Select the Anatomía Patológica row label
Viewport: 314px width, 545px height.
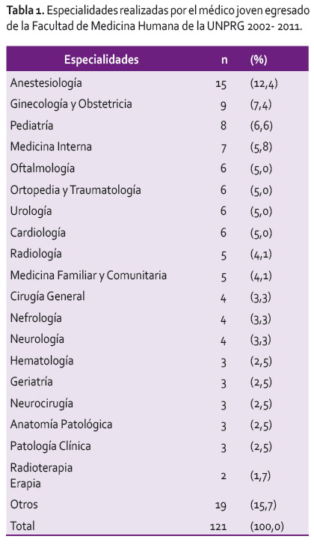tap(61, 424)
